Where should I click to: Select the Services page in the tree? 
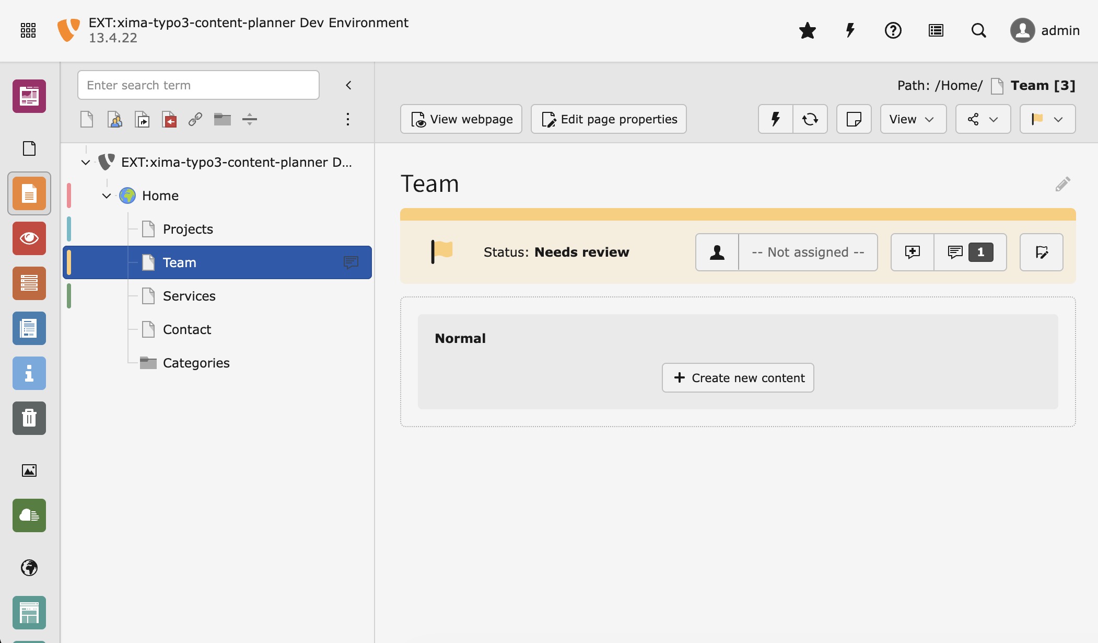click(x=189, y=295)
